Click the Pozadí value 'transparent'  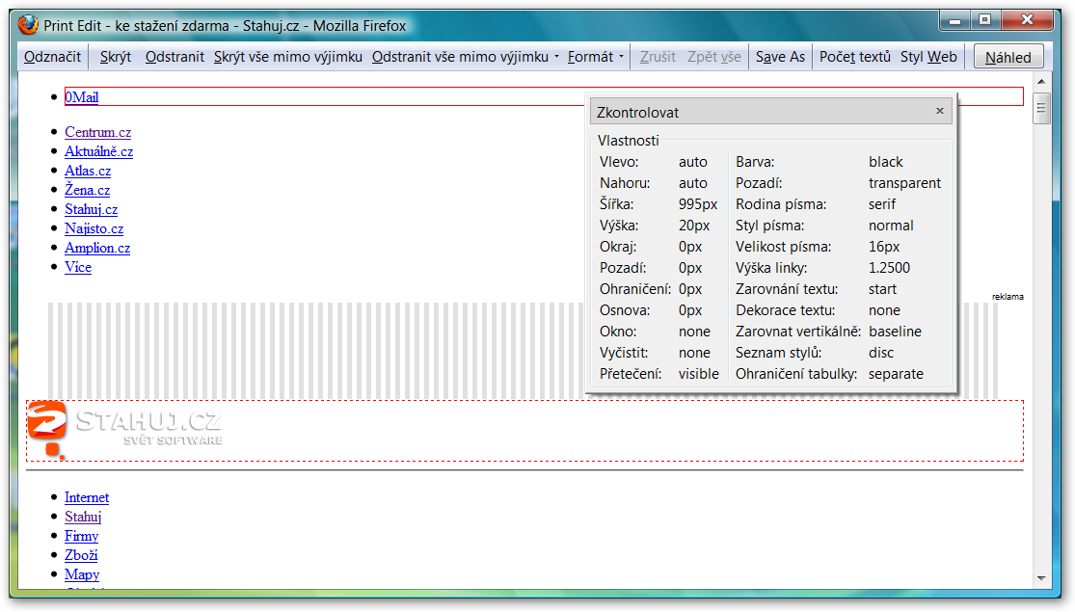(x=905, y=183)
